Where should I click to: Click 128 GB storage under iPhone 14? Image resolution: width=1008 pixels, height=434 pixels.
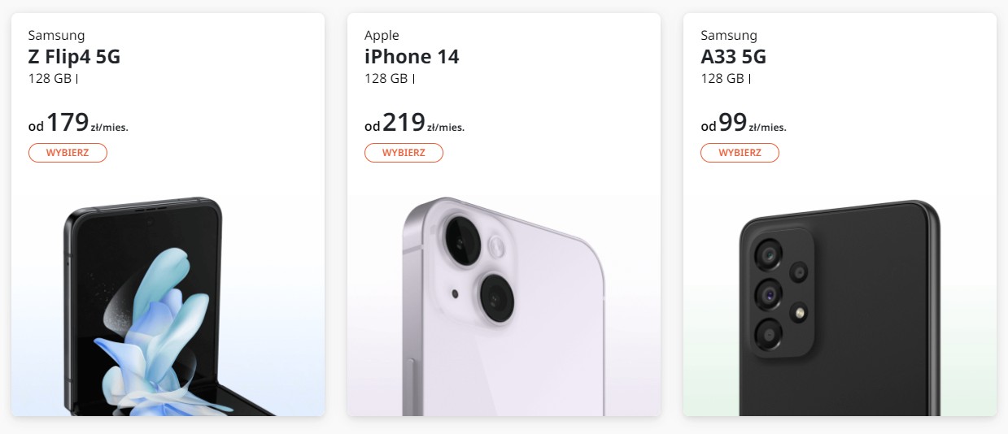coord(386,79)
